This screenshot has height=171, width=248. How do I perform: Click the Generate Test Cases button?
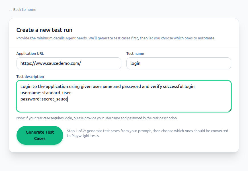(40, 135)
